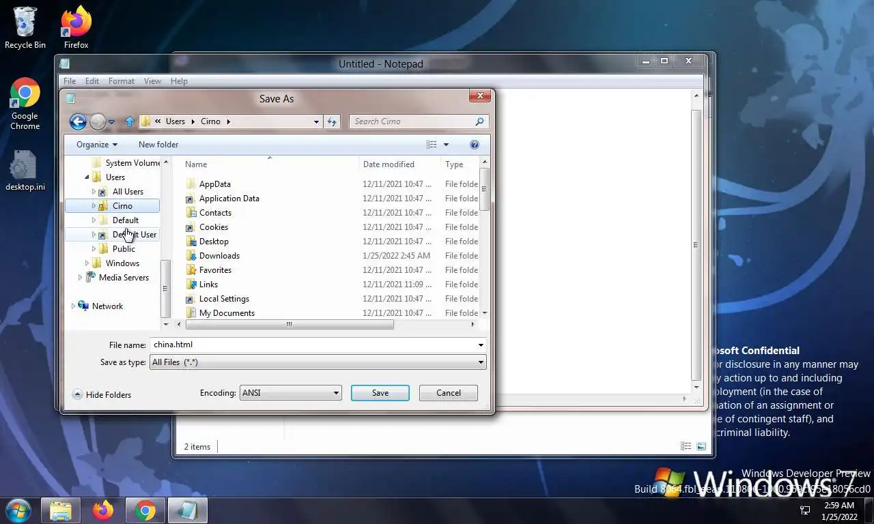
Task: Open the Notepad Format menu
Action: tap(122, 81)
